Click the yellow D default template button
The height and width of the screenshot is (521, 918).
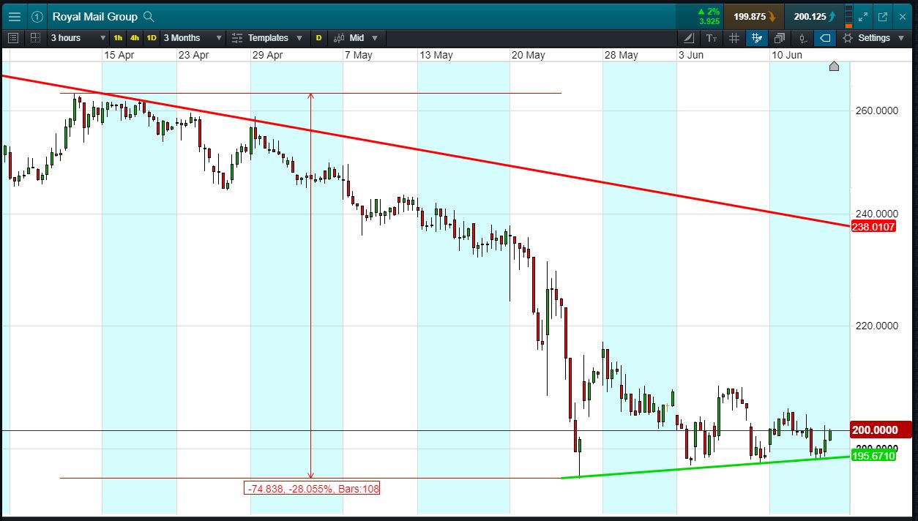(x=318, y=38)
